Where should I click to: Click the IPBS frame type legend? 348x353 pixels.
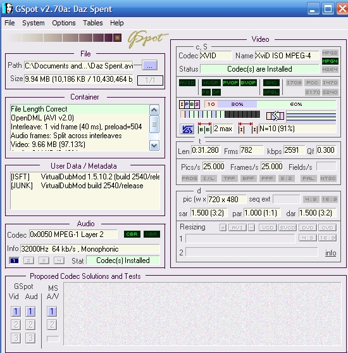point(189,104)
